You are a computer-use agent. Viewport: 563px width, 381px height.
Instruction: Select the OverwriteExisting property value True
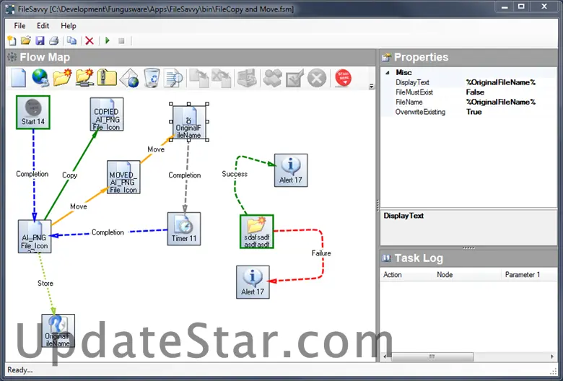click(510, 112)
